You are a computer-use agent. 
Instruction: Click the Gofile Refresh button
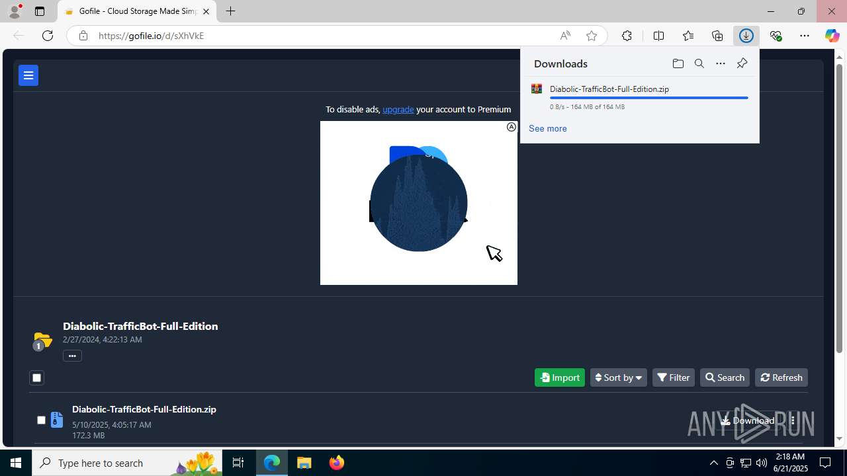(x=781, y=377)
